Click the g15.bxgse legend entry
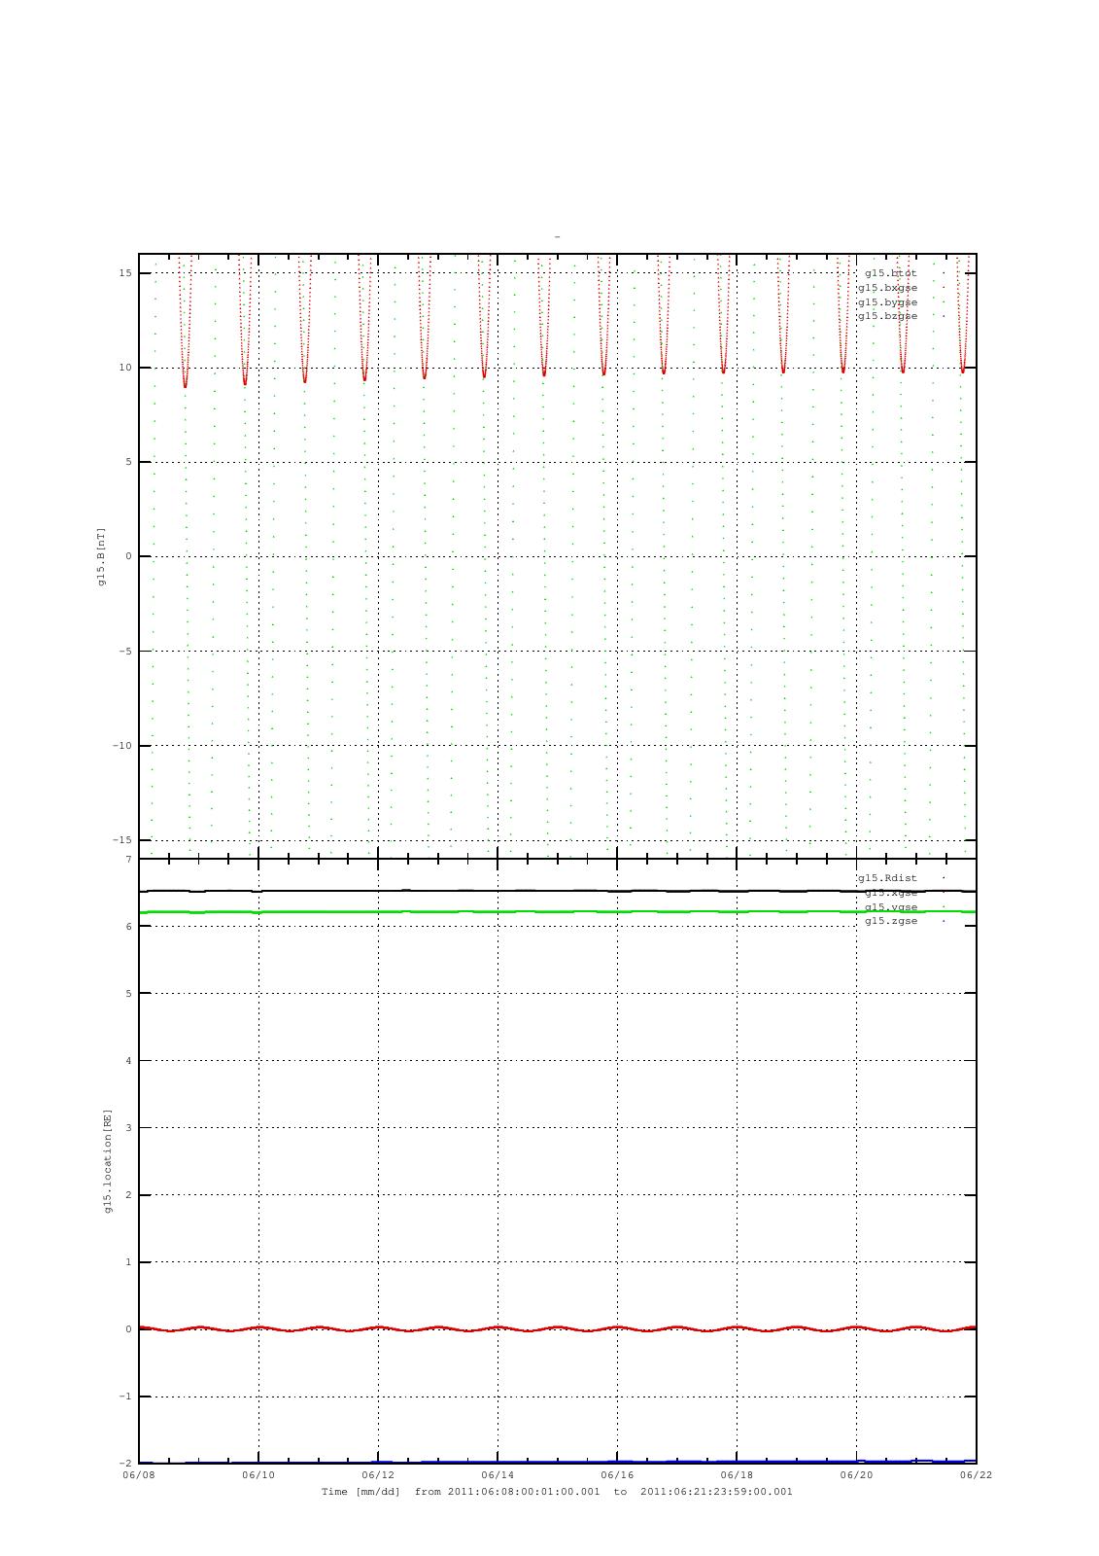This screenshot has width=1099, height=1556. pyautogui.click(x=887, y=288)
